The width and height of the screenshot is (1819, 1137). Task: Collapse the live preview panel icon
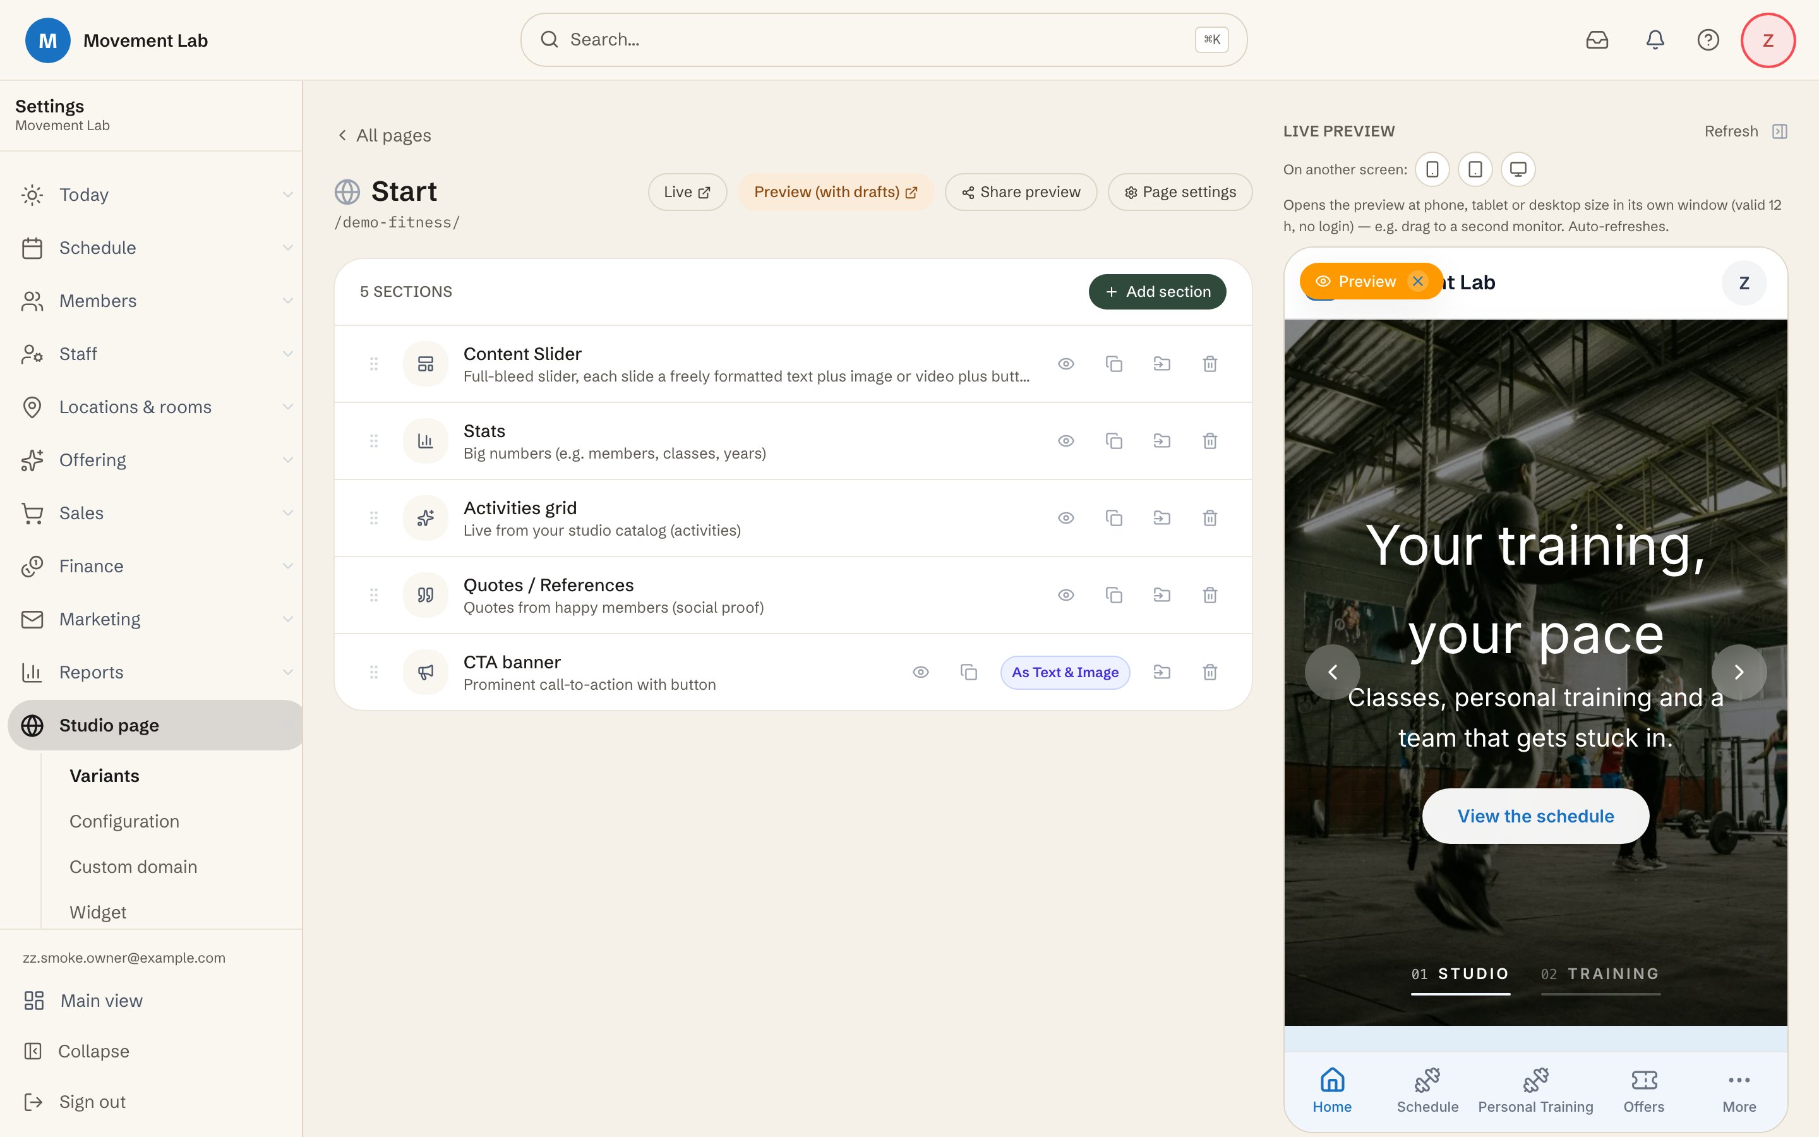pos(1779,131)
